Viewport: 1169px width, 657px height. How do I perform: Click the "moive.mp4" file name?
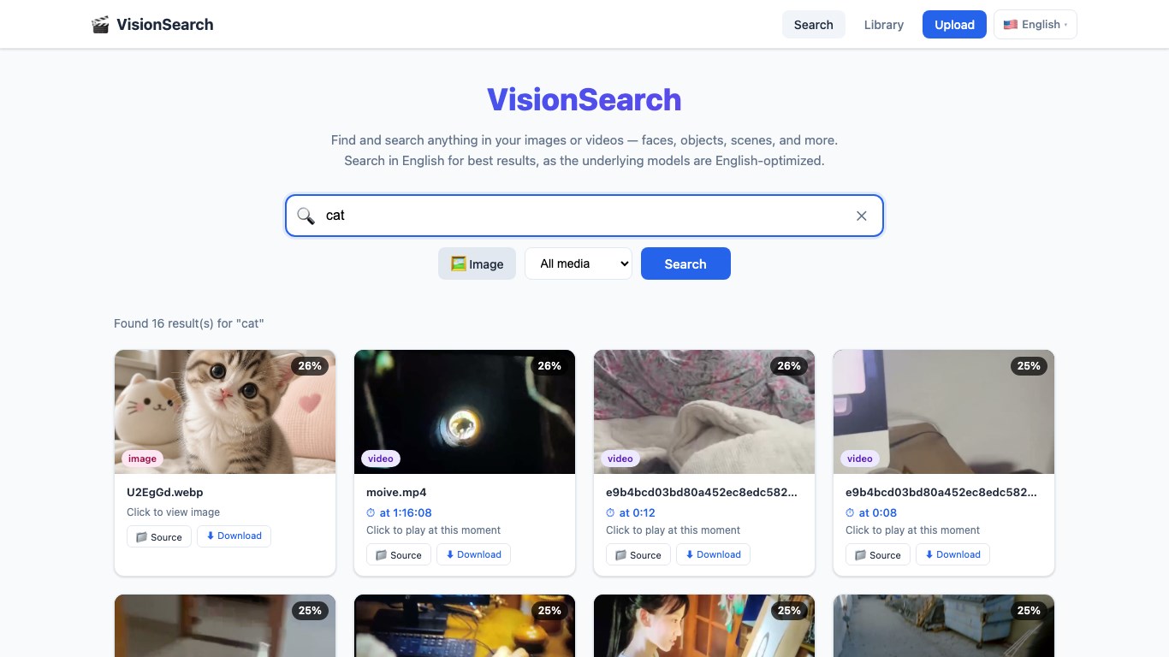pos(396,492)
